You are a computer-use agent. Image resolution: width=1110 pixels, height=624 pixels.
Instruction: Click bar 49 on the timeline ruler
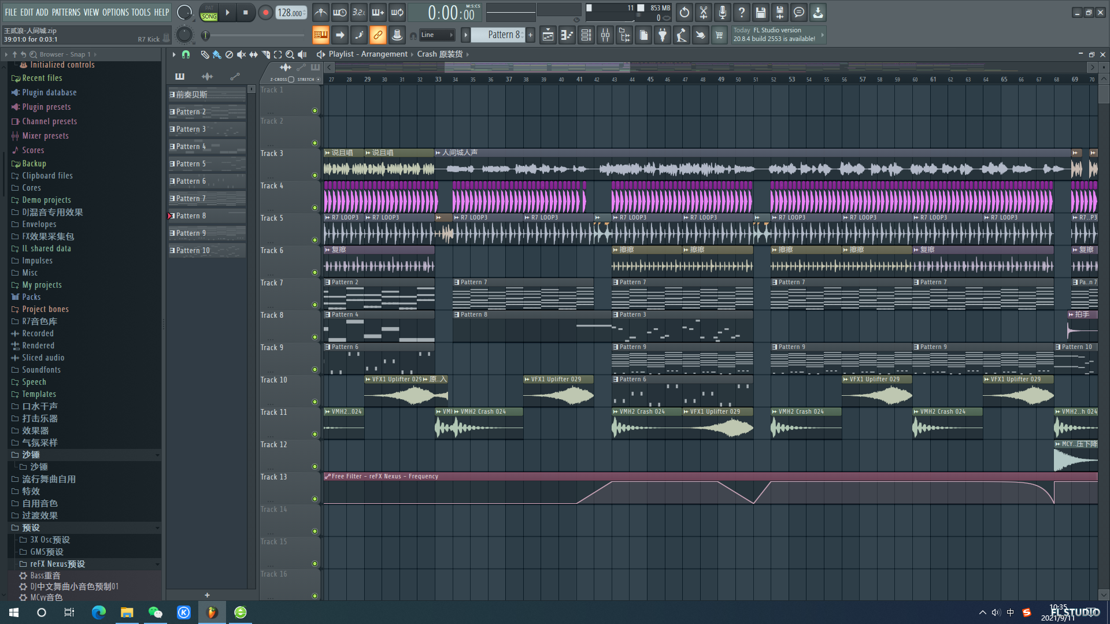point(721,79)
